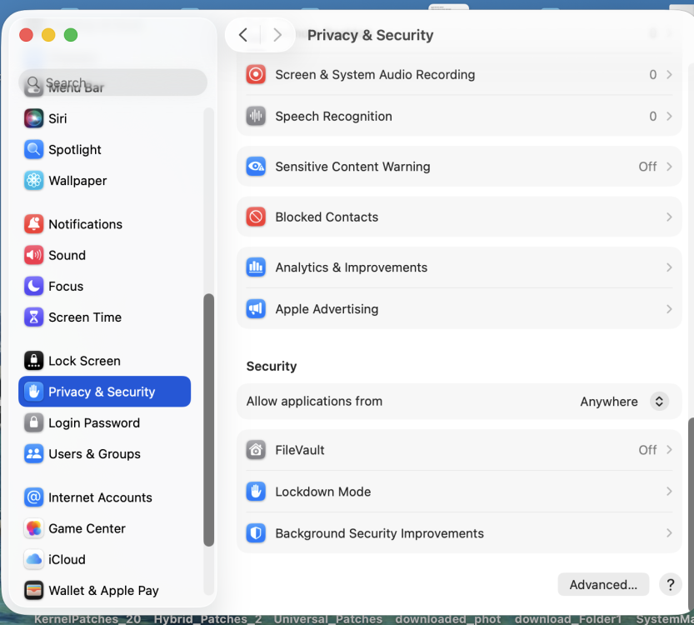Click the Screen & System Audio Recording icon
The image size is (694, 625).
(x=256, y=74)
